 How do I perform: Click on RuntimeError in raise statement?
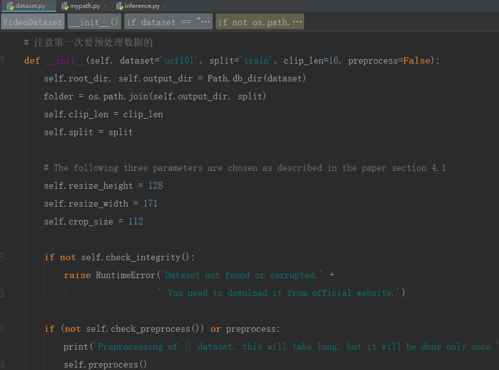[125, 275]
